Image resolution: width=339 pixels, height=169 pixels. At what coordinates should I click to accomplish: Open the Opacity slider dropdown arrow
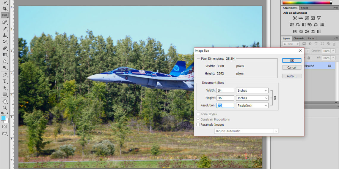point(333,51)
